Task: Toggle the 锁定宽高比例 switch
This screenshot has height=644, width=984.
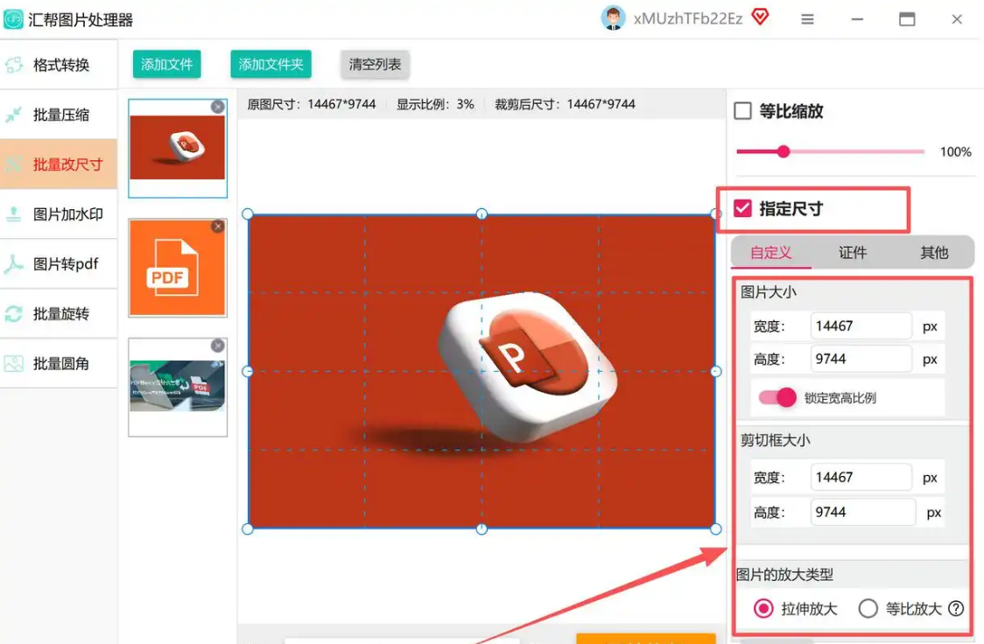Action: [x=777, y=397]
